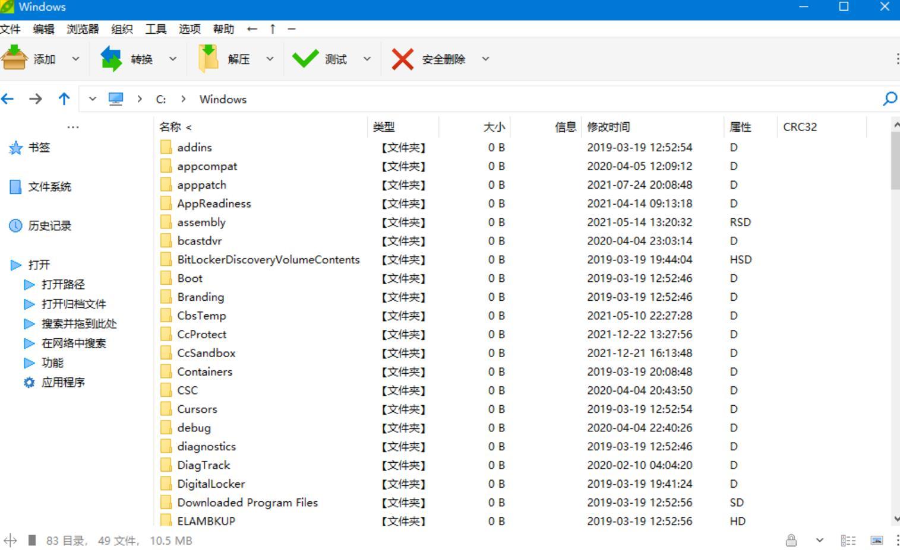
Task: Click the scrollbar up arrow of the file list
Action: tap(896, 124)
